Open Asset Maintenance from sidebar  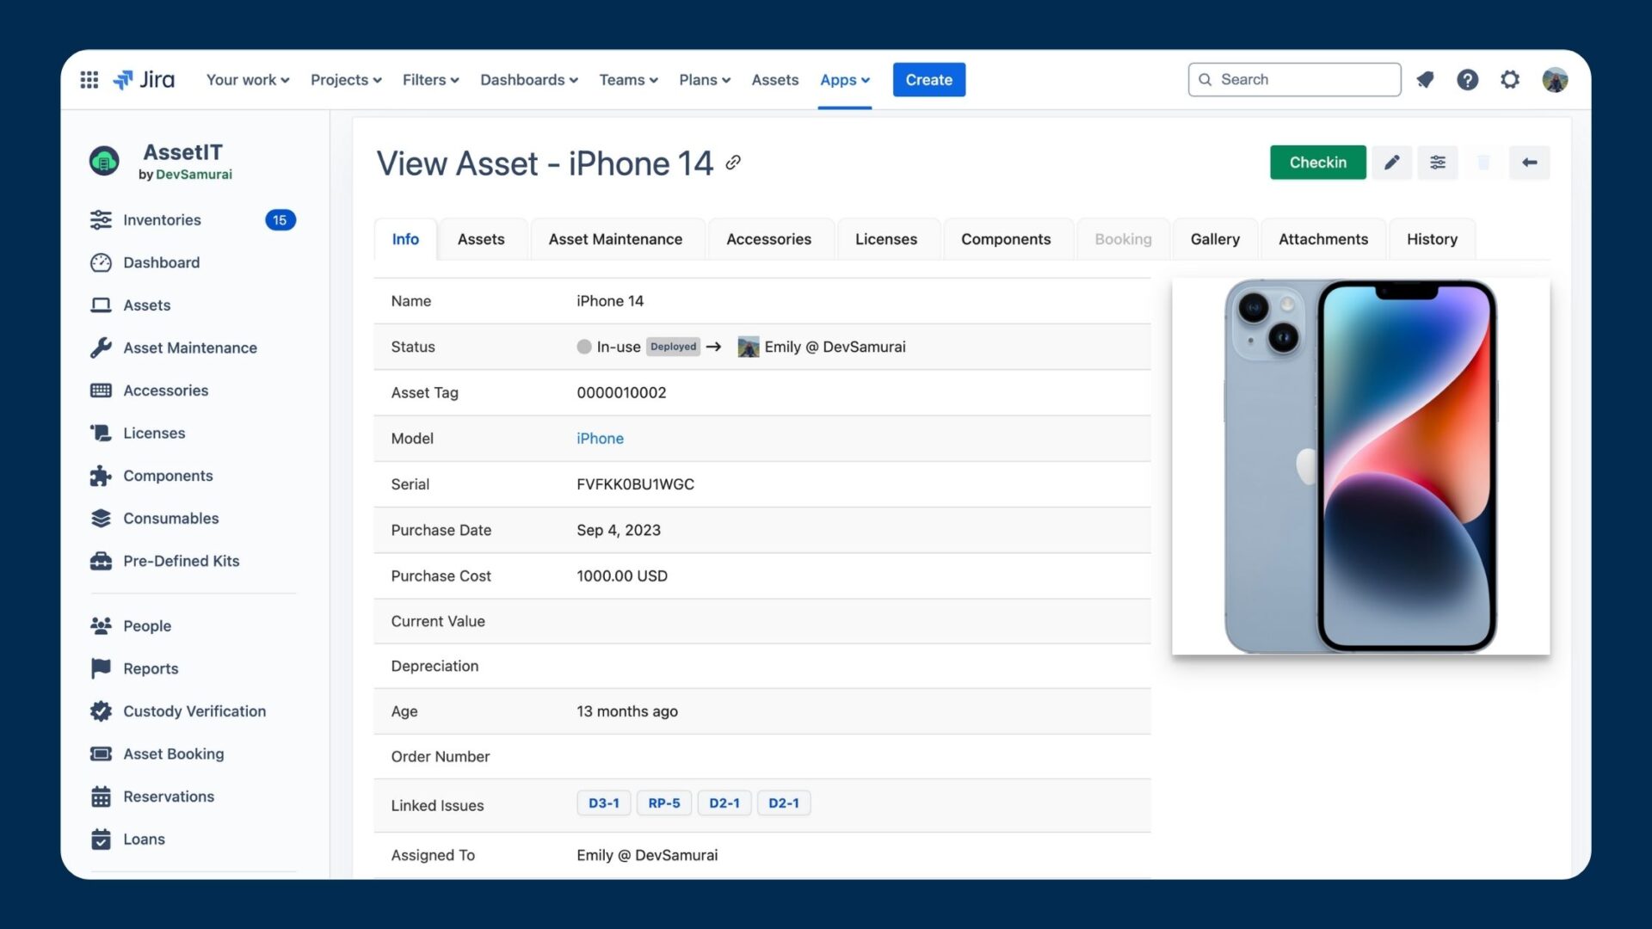point(189,348)
